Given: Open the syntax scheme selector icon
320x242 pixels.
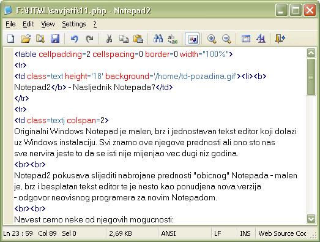Looking at the screenshot, I should click(246, 39).
